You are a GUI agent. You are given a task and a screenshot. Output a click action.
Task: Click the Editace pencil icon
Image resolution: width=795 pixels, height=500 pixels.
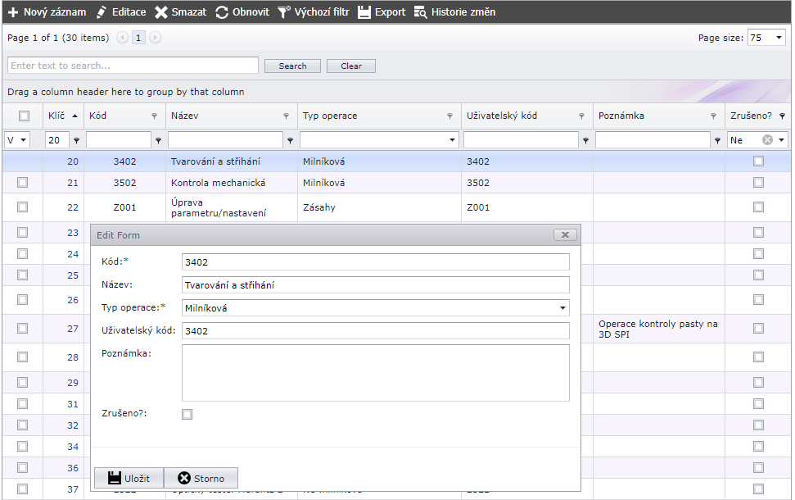(102, 12)
